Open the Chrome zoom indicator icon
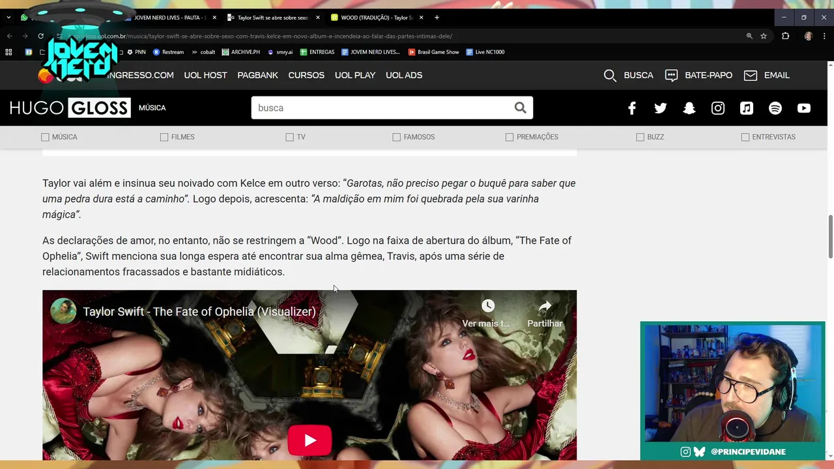 (x=749, y=36)
